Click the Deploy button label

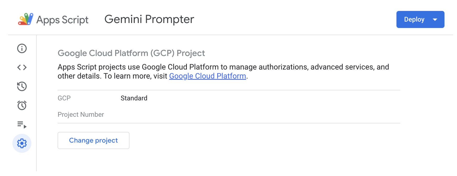tap(414, 19)
